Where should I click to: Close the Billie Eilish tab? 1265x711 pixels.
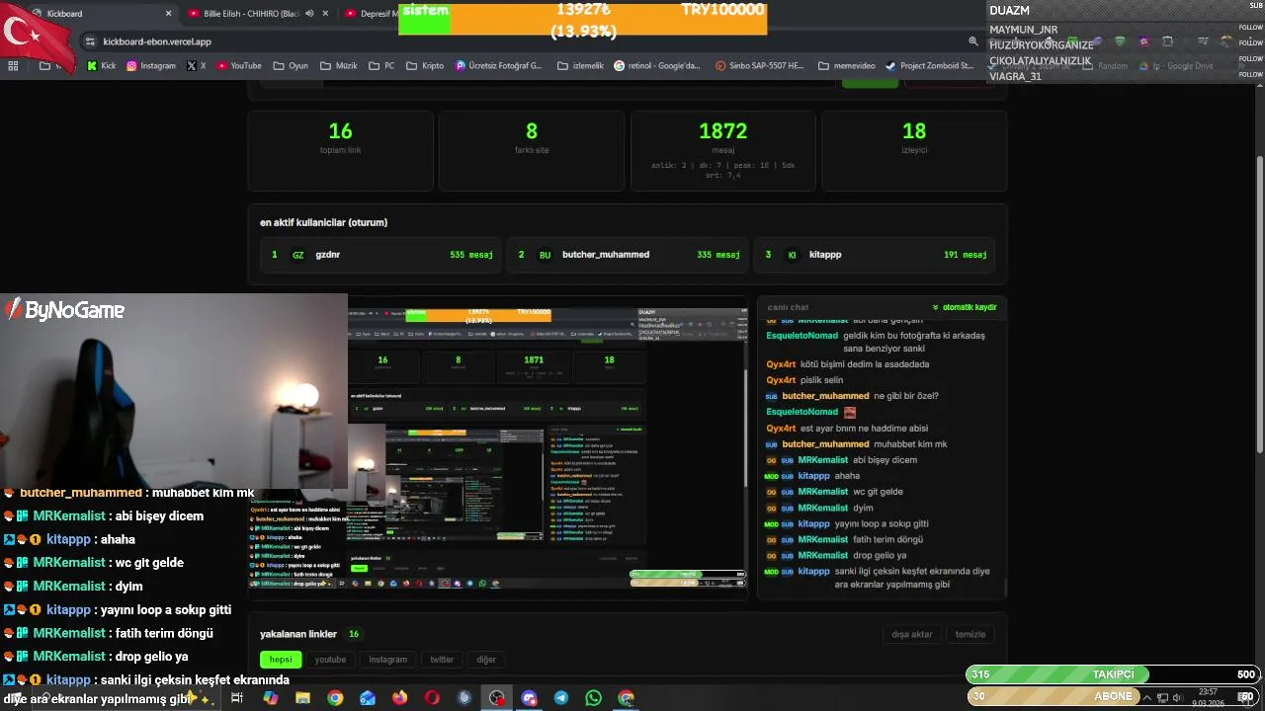coord(325,14)
